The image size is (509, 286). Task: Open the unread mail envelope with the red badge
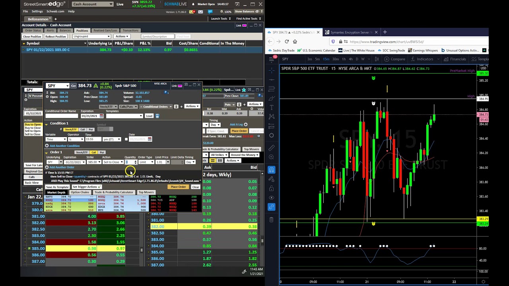pos(192,12)
